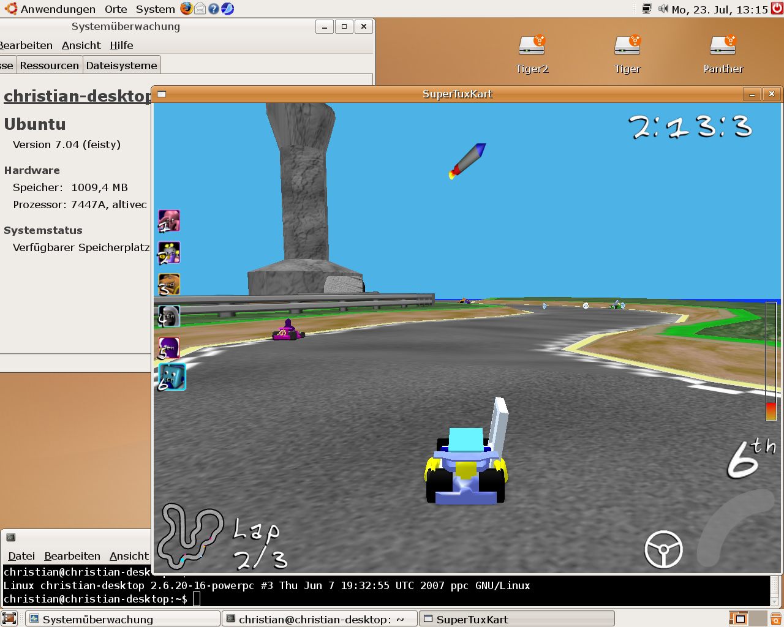Screen dimensions: 784x627
Task: Open the mail client launcher icon
Action: coord(200,9)
